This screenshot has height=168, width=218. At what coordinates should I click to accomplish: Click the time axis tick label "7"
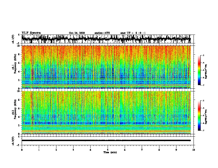[142, 150]
